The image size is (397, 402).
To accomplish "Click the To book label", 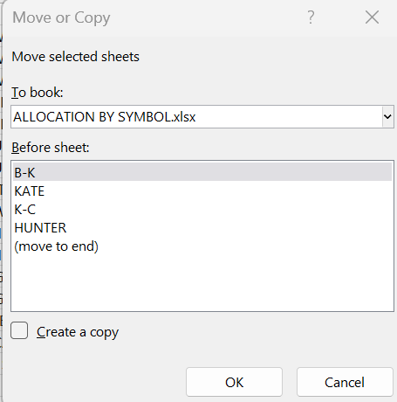I will (38, 93).
